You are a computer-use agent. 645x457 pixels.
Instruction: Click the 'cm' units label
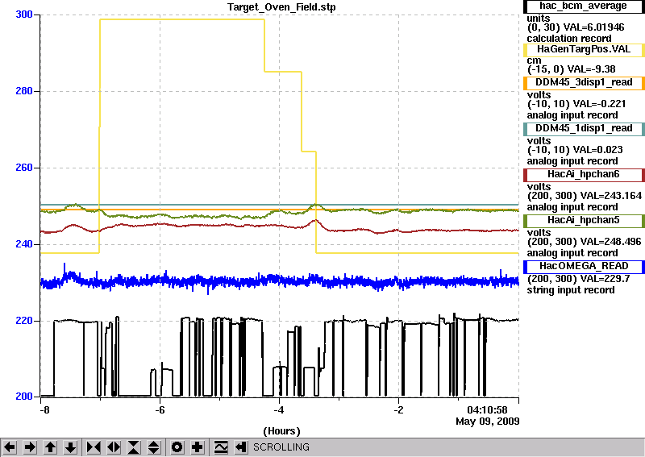[534, 60]
